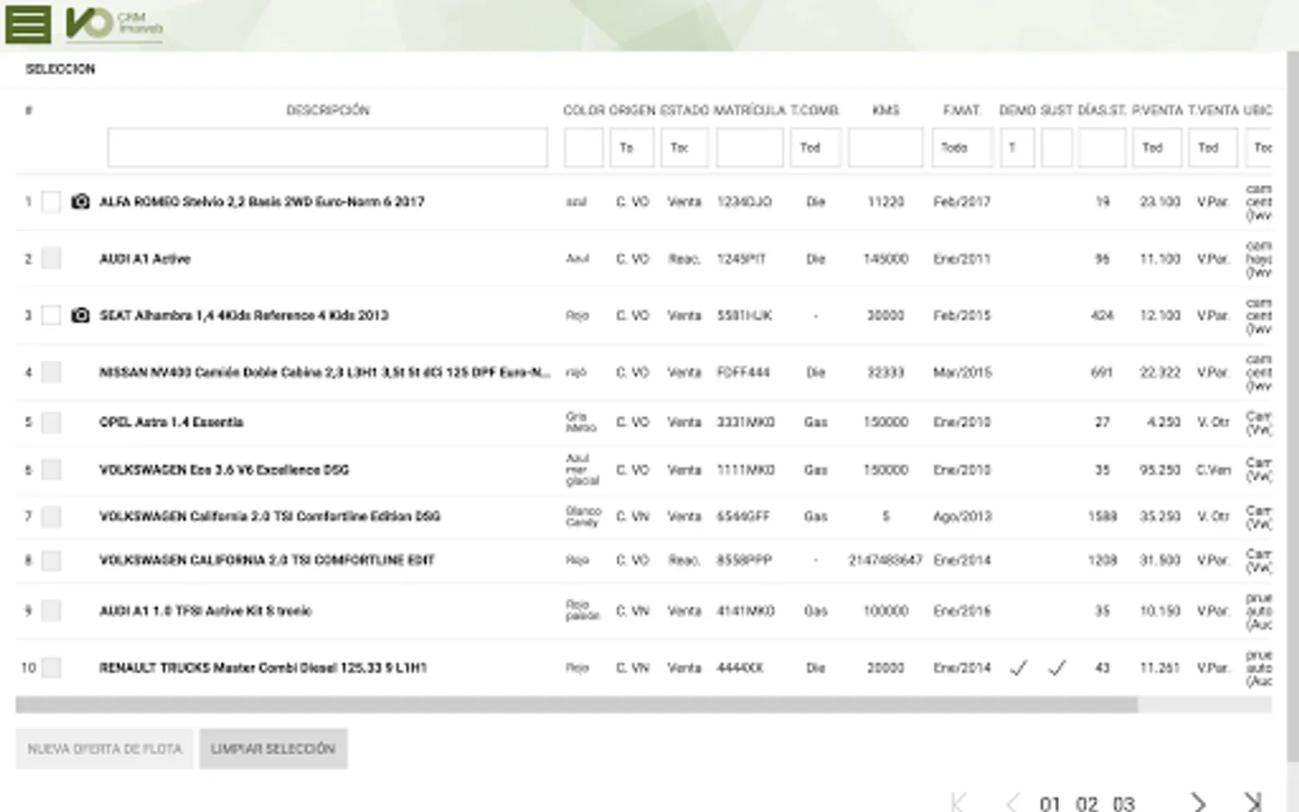The image size is (1299, 812).
Task: Click the "Mar/2015" date in NISSAN row
Action: pos(962,372)
